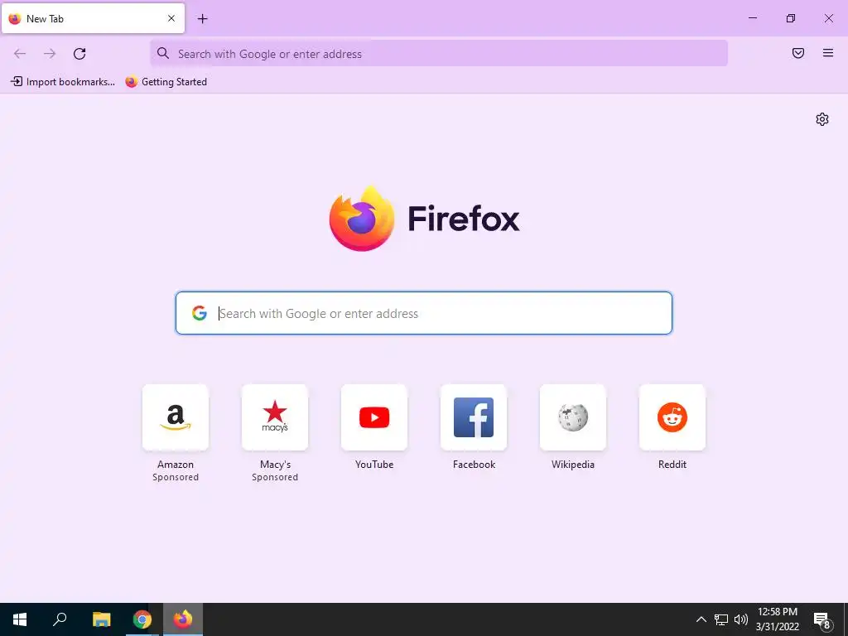Open the Firefox hamburger application menu
The width and height of the screenshot is (848, 636).
[828, 53]
